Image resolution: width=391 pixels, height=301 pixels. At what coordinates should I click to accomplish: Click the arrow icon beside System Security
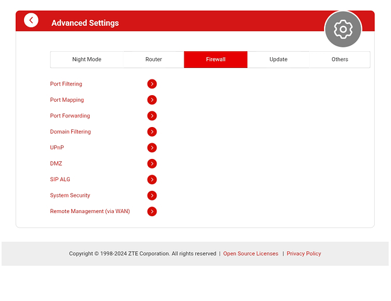tap(152, 196)
